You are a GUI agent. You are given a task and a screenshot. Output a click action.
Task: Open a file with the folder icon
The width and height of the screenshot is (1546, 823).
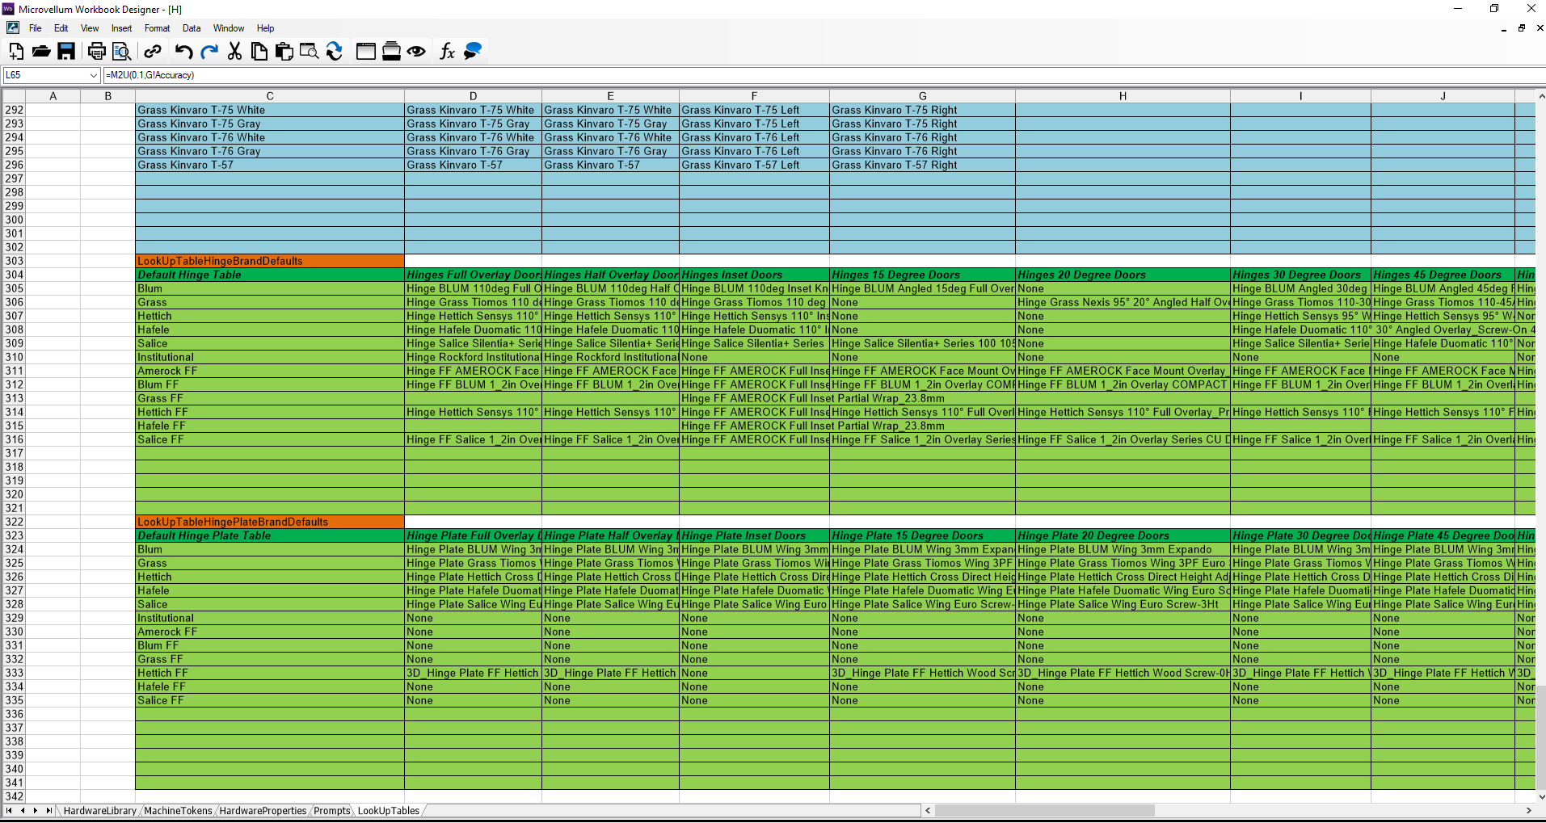(x=41, y=52)
